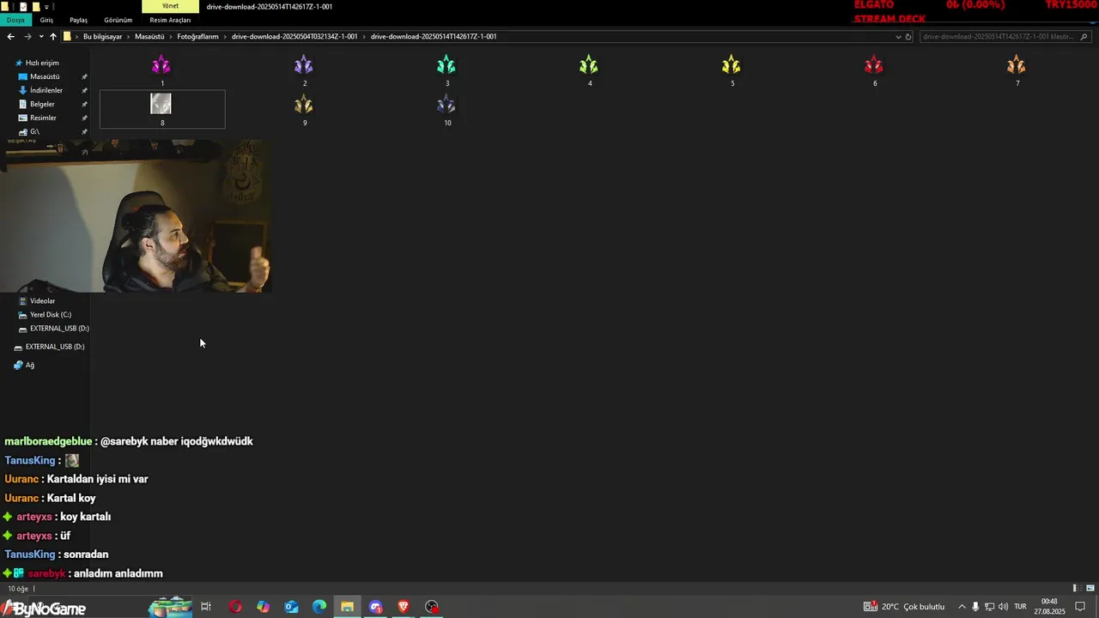
Task: Click the Properties checkmark in quick access toolbar
Action: [23, 6]
